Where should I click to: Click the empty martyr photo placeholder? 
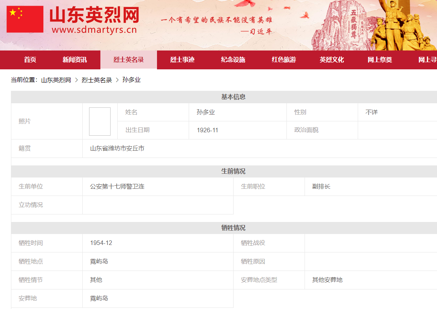[x=100, y=121]
